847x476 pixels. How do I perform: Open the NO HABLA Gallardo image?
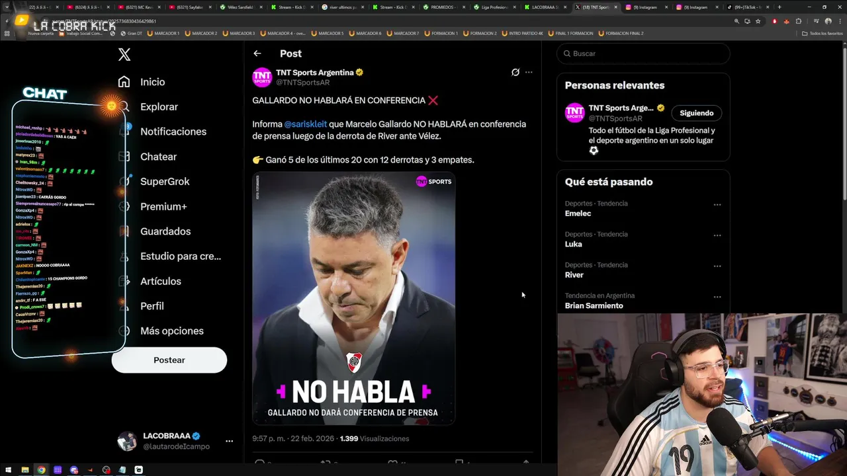(354, 298)
